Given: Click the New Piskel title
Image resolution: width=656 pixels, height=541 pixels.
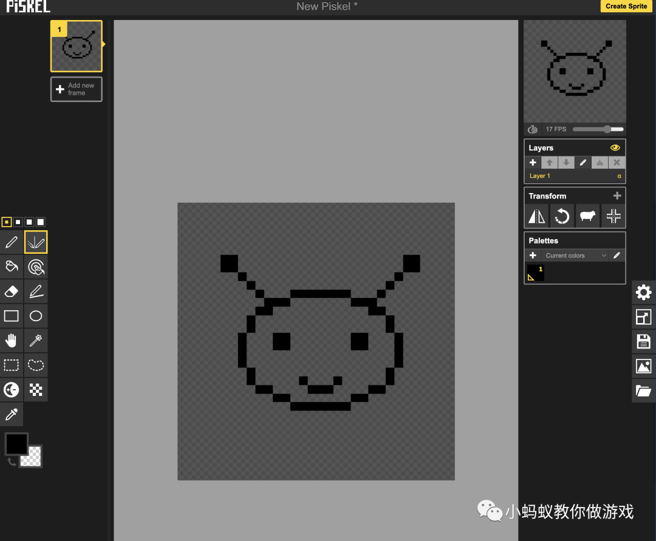Looking at the screenshot, I should pos(327,6).
